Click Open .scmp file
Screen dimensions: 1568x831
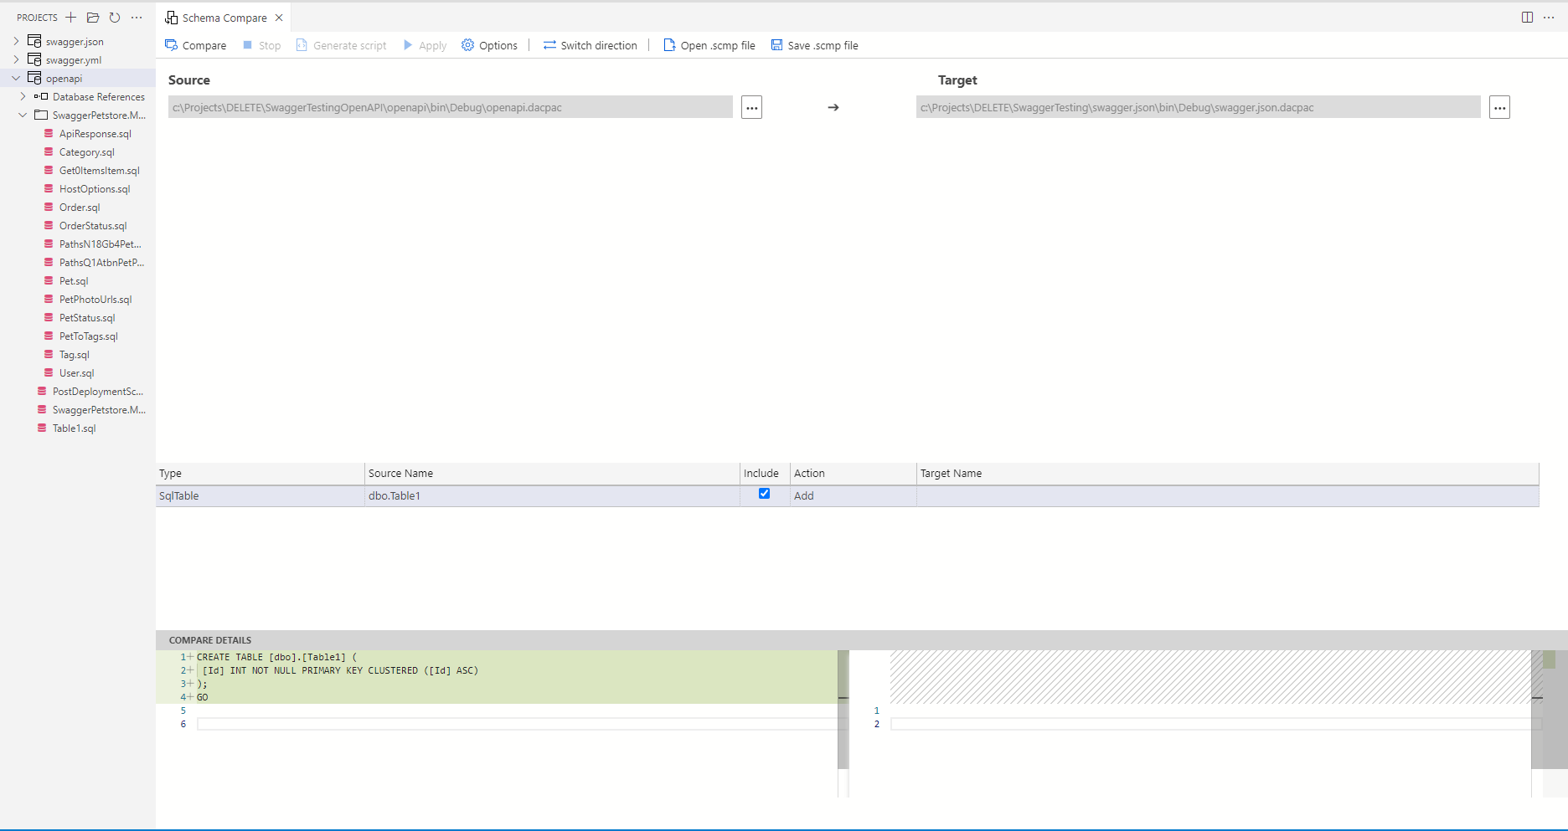[709, 45]
